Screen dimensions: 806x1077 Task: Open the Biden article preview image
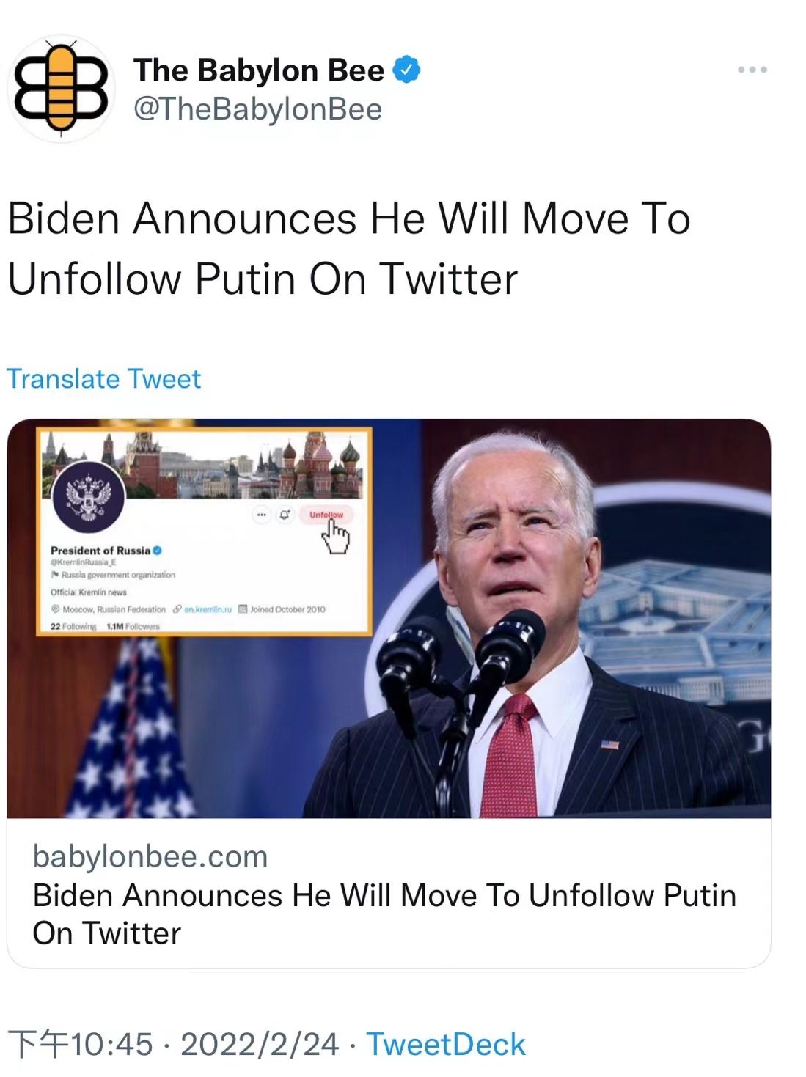389,618
